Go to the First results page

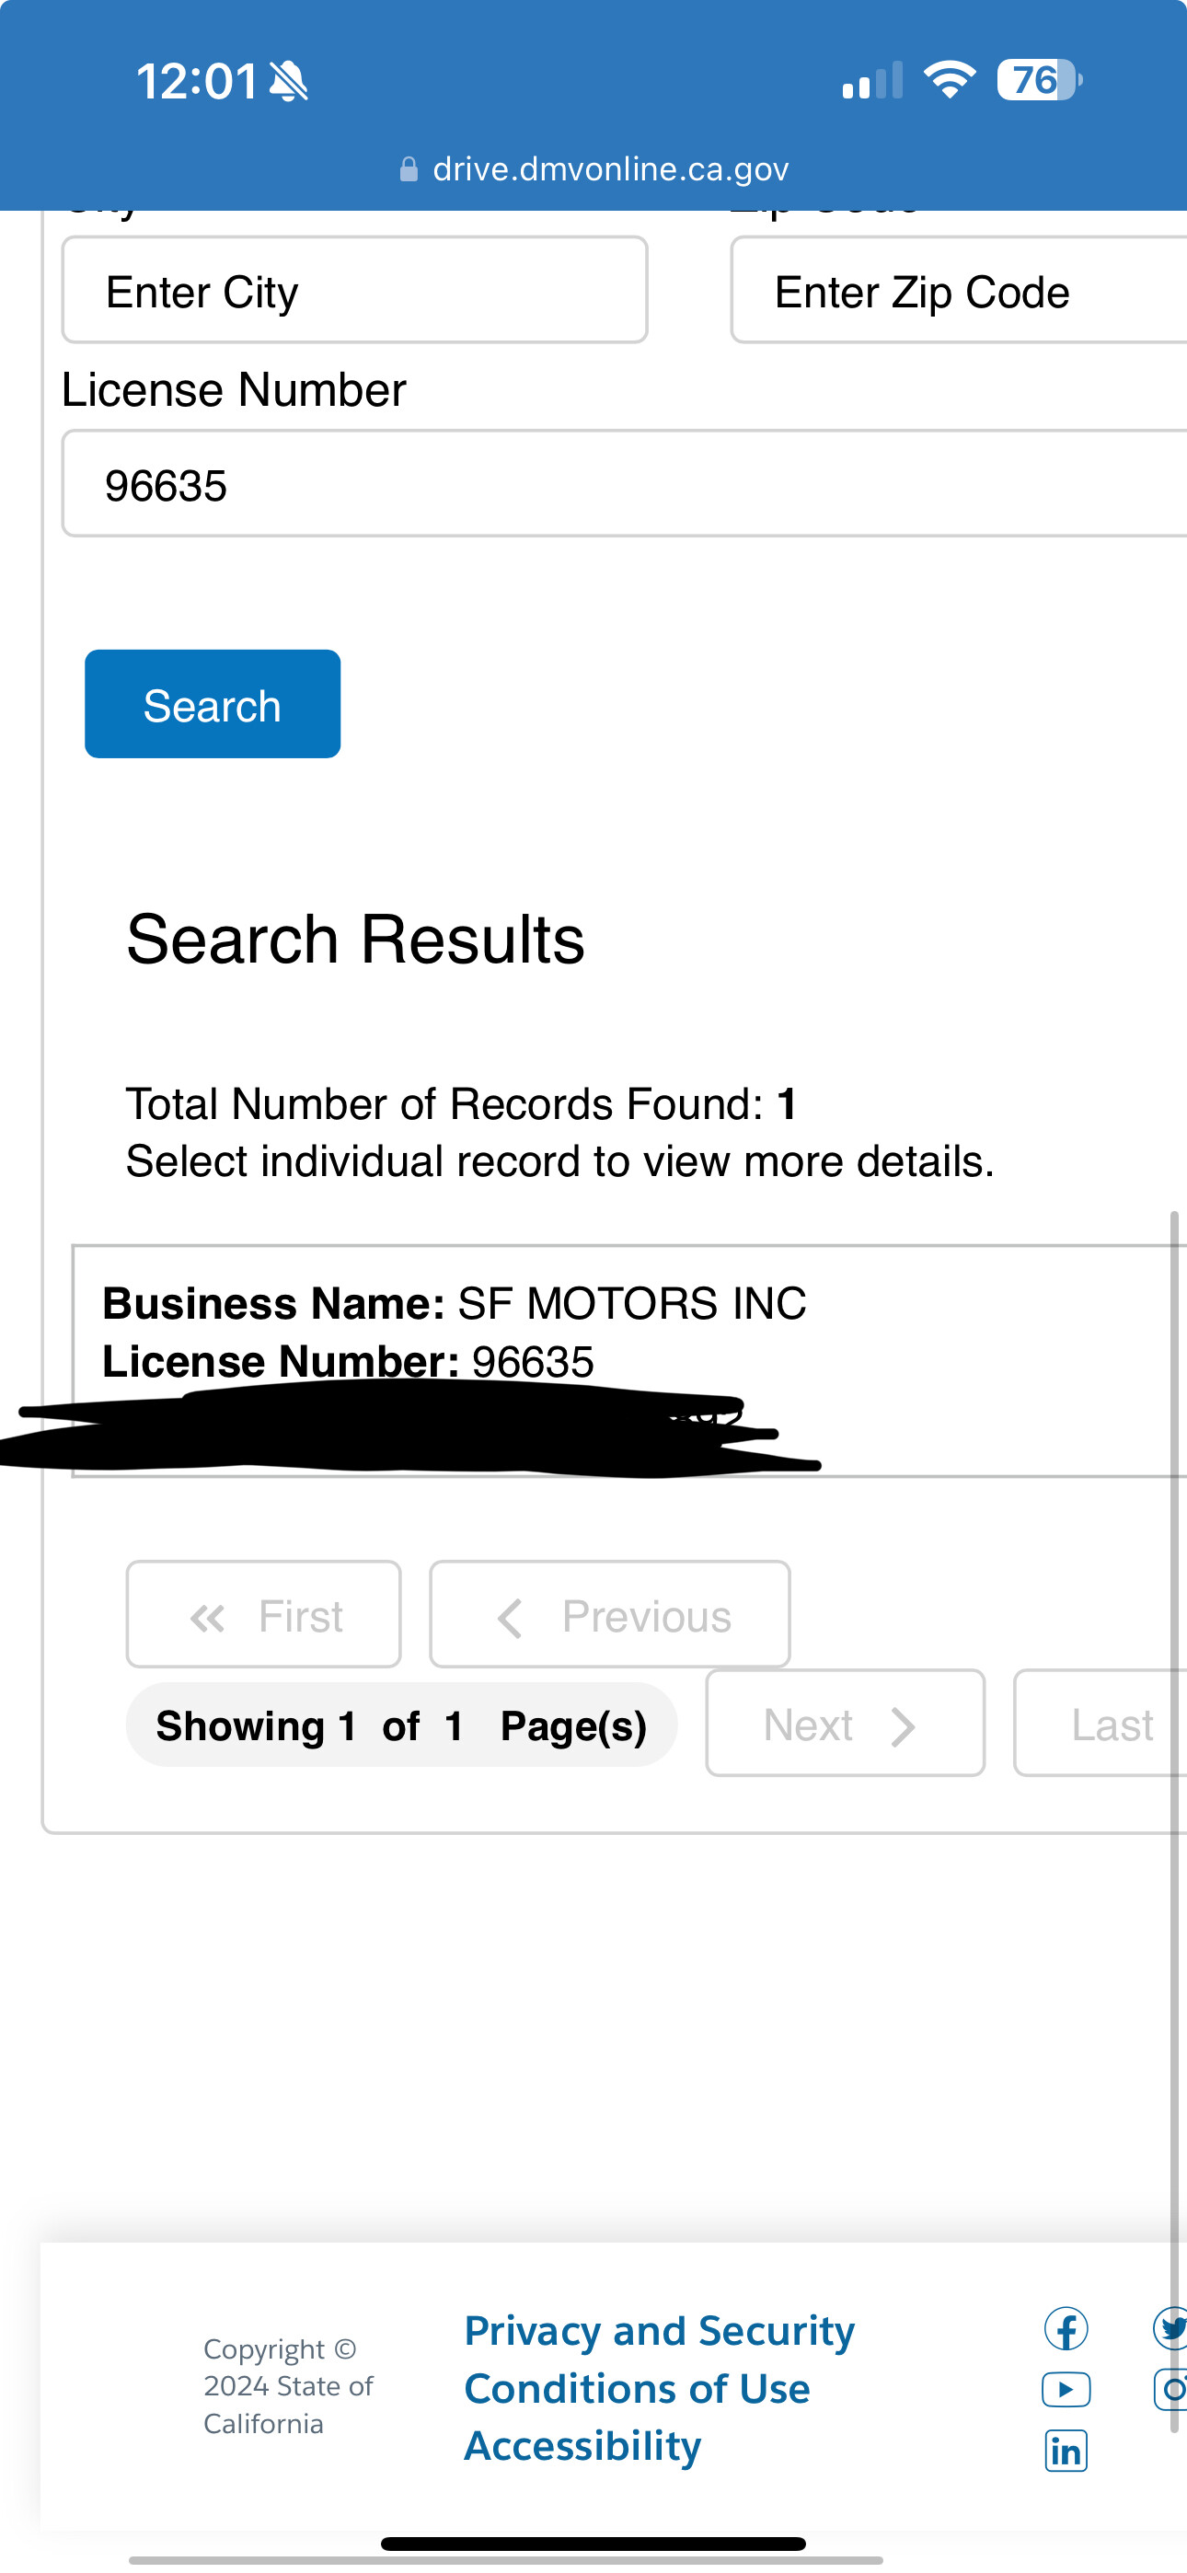tap(264, 1615)
